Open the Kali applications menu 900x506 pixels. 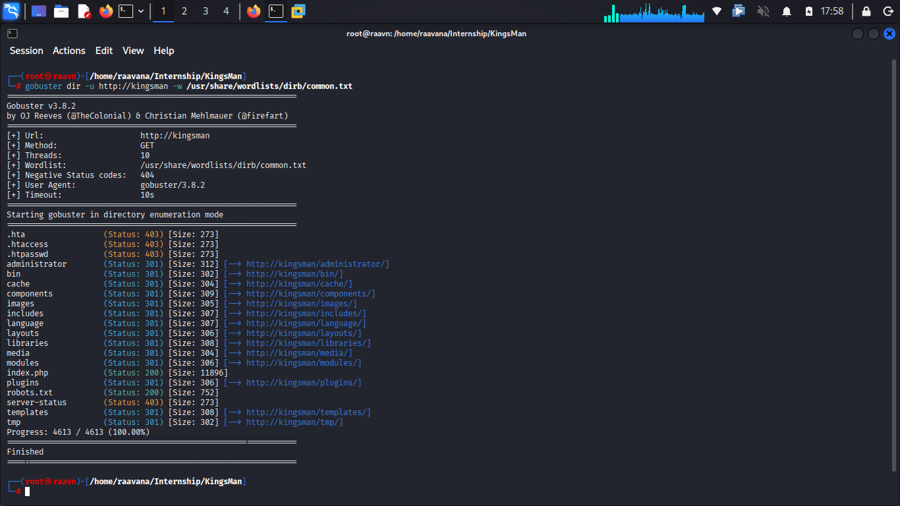[x=11, y=11]
